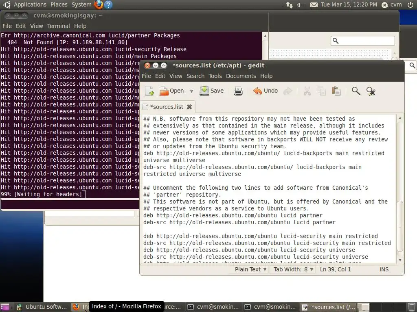Viewport: 417px width, 312px height.
Task: Click the New document icon in gedit
Action: click(x=149, y=91)
